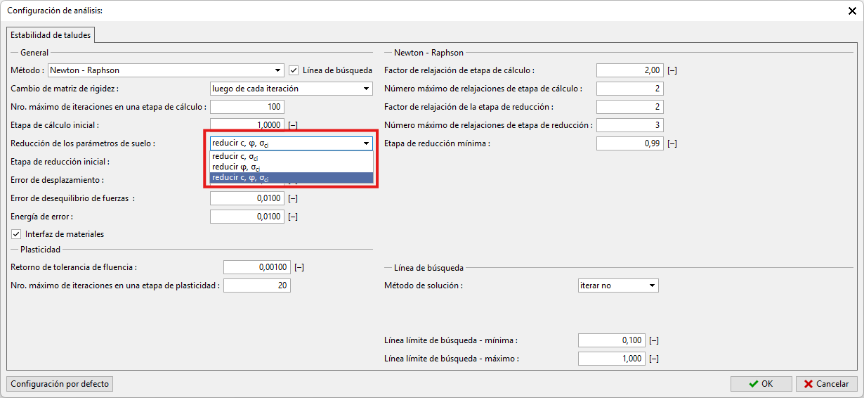
Task: Edit Energía de error value field
Action: tap(247, 217)
